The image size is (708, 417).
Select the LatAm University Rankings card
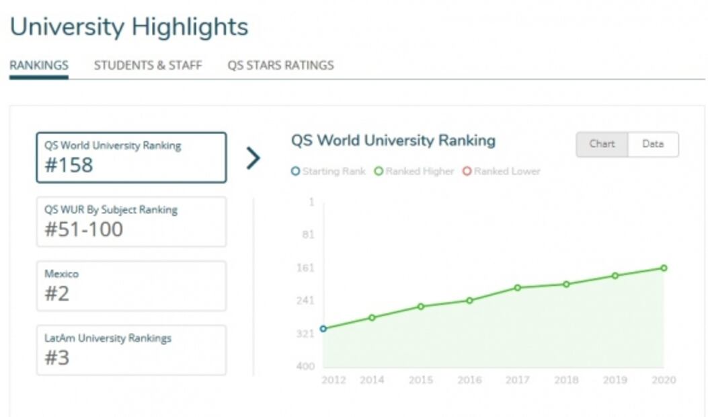(x=131, y=350)
